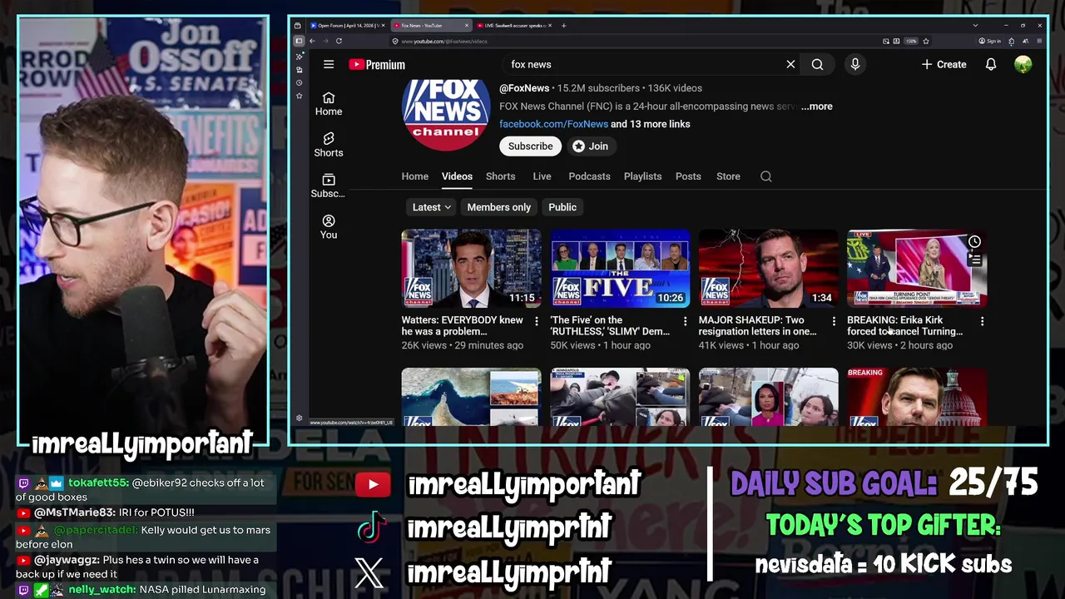Screen dimensions: 1065x599
Task: Open Shorts in the YouTube sidebar
Action: [x=329, y=145]
